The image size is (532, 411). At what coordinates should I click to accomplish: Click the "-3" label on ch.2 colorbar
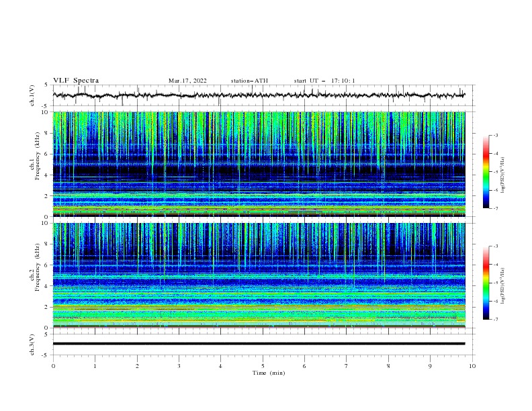click(x=496, y=246)
